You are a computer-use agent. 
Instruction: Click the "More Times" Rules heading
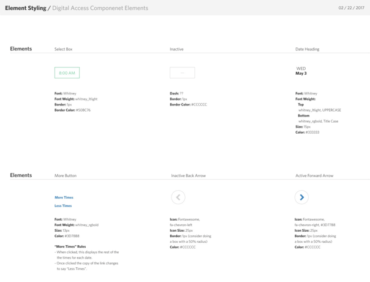click(x=70, y=246)
